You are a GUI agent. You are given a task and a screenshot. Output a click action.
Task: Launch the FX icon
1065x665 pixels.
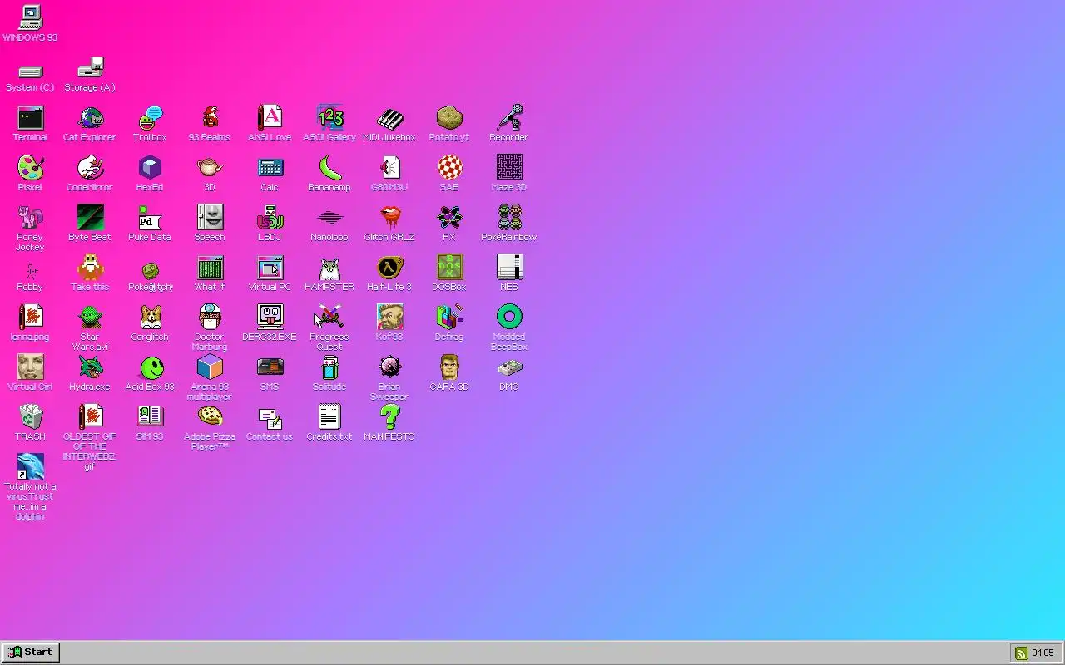(x=449, y=218)
